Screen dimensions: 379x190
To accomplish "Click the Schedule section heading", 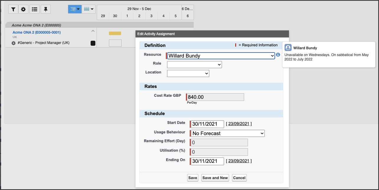I will point(155,114).
